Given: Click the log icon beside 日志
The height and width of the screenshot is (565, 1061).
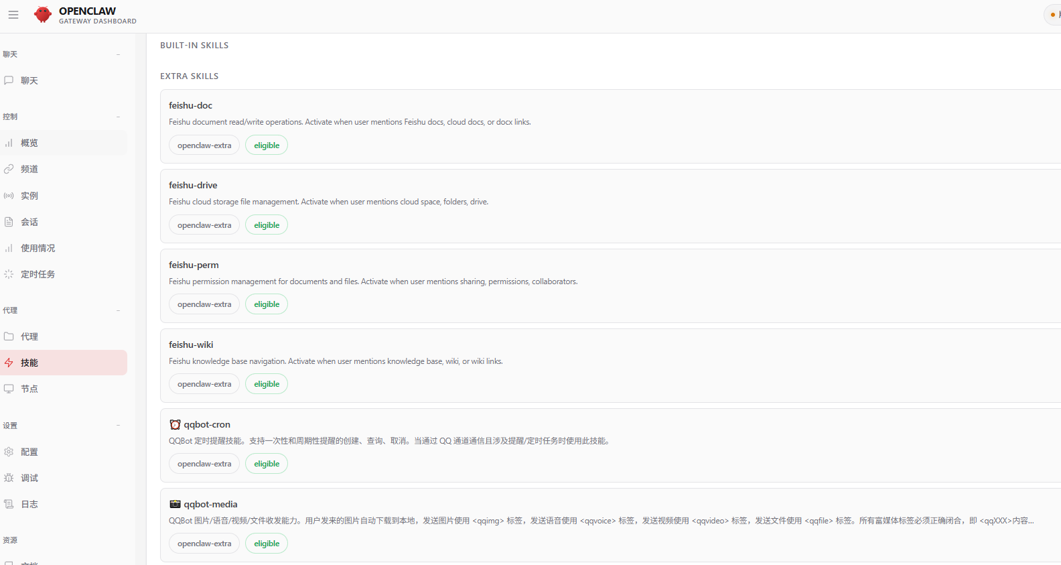Looking at the screenshot, I should point(9,504).
